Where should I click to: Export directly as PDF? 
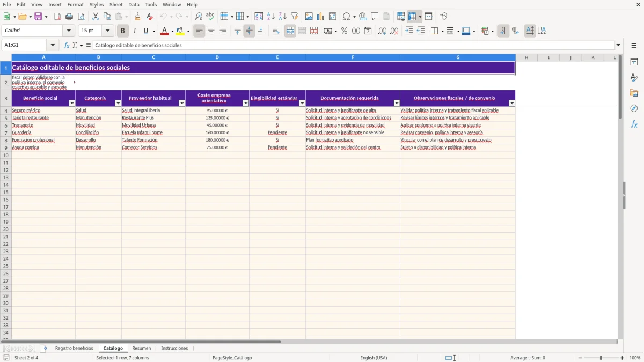point(57,17)
